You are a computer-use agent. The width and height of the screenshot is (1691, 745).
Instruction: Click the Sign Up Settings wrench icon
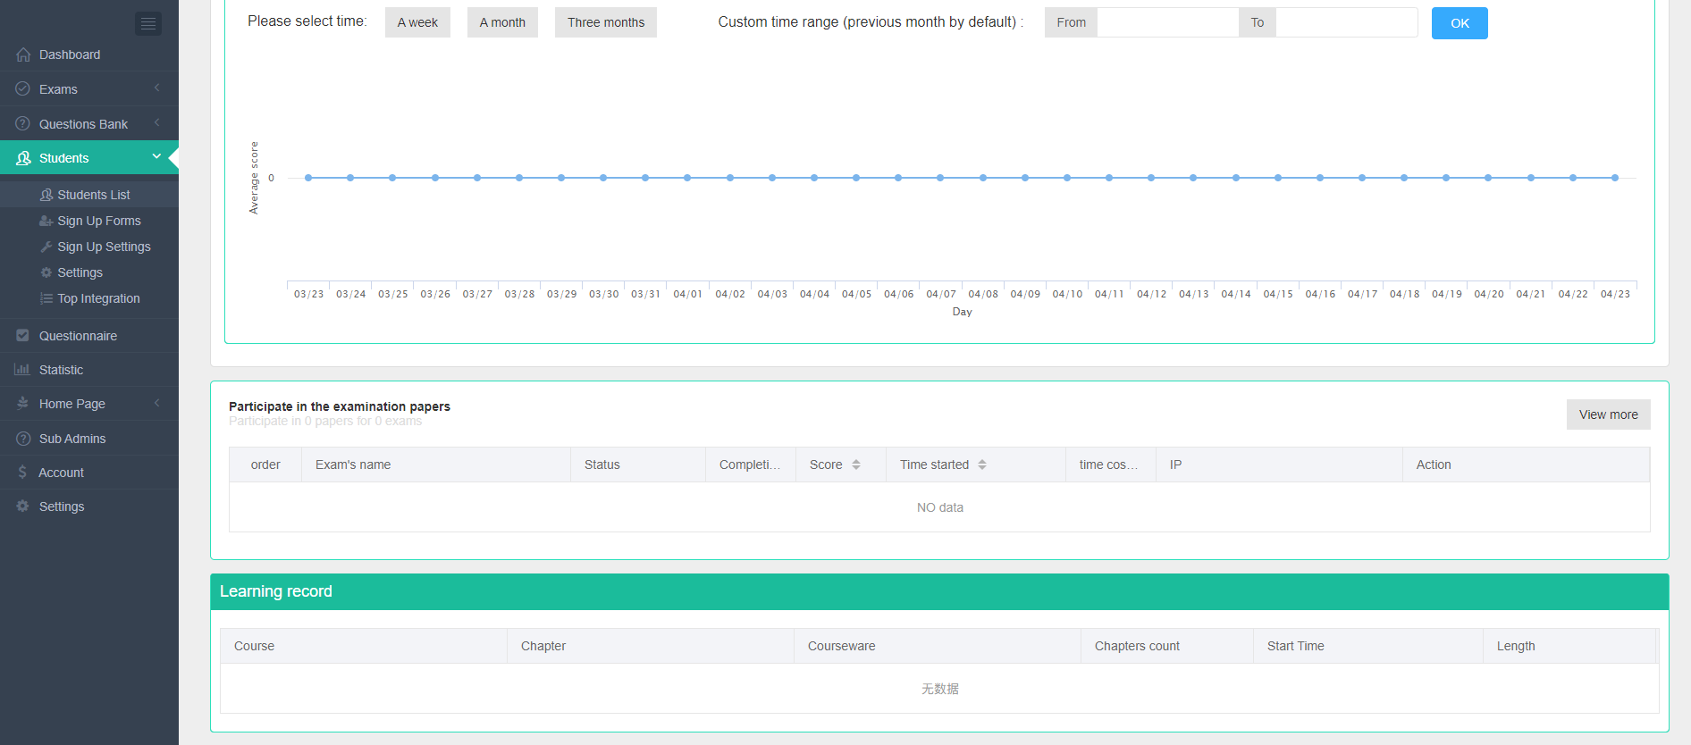(x=46, y=247)
